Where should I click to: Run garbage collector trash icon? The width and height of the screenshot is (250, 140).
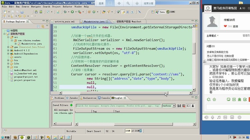tap(141, 131)
